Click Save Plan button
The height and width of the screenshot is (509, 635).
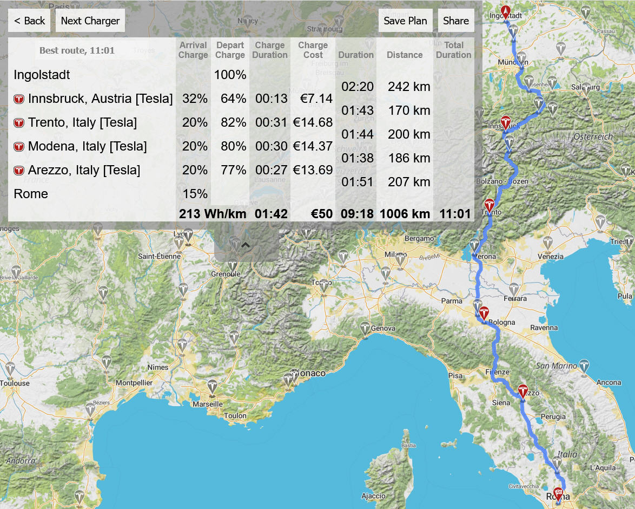coord(405,21)
